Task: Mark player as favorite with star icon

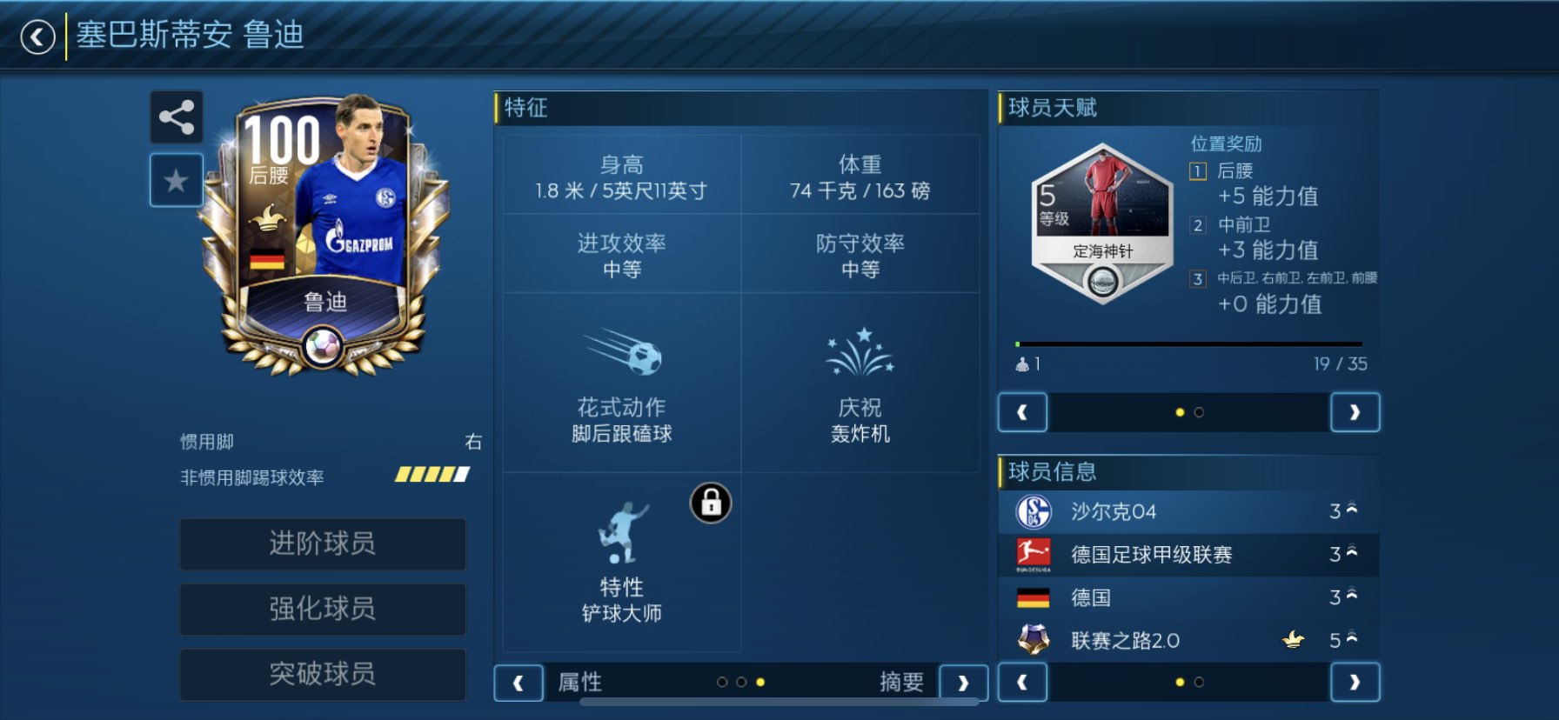Action: point(177,181)
